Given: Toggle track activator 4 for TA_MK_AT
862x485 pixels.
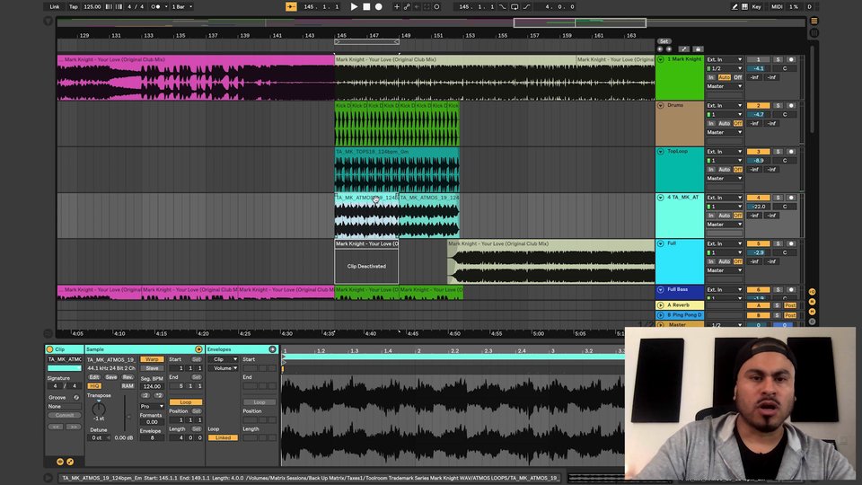Looking at the screenshot, I should tap(758, 198).
